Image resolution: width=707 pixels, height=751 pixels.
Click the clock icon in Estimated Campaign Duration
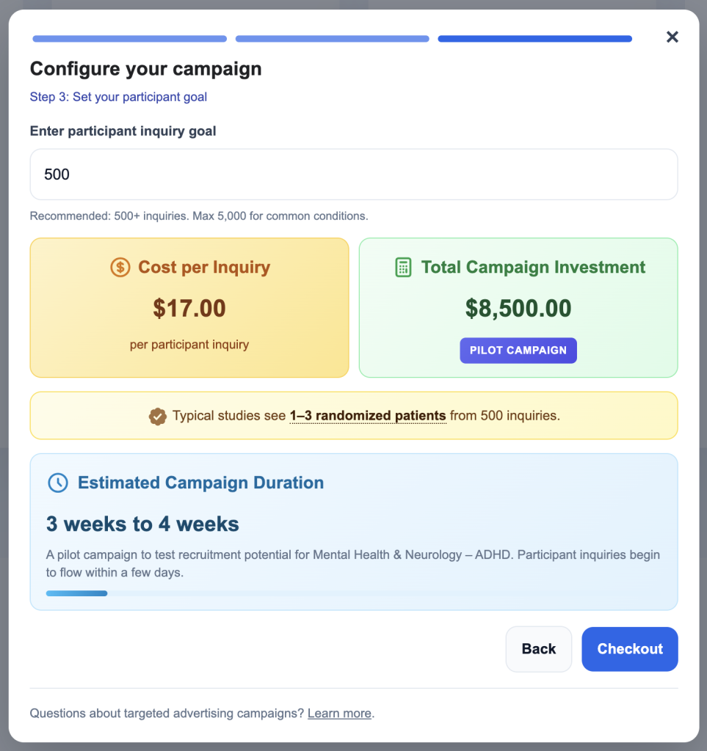point(58,483)
